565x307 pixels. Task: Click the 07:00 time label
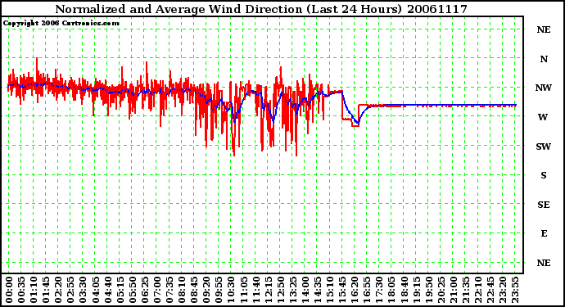(157, 290)
